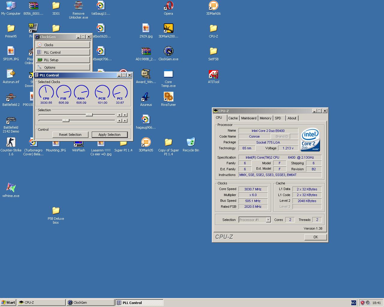Image resolution: width=384 pixels, height=307 pixels.
Task: Open the P5B Deluxe bios folder
Action: 56,215
